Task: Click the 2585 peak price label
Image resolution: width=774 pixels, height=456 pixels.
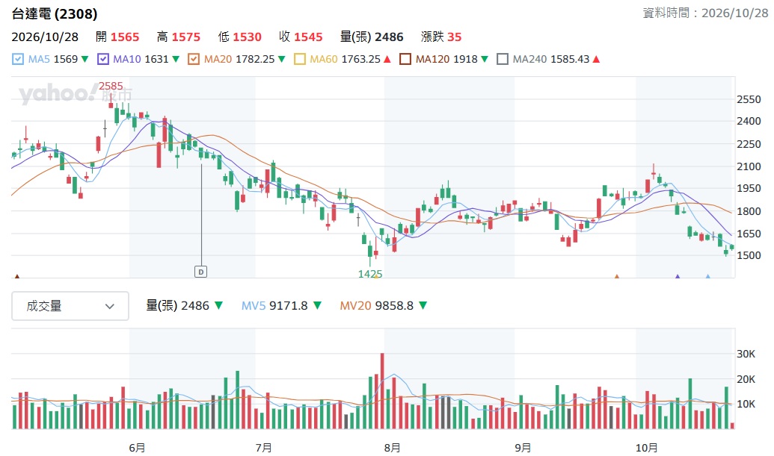Action: pyautogui.click(x=111, y=86)
